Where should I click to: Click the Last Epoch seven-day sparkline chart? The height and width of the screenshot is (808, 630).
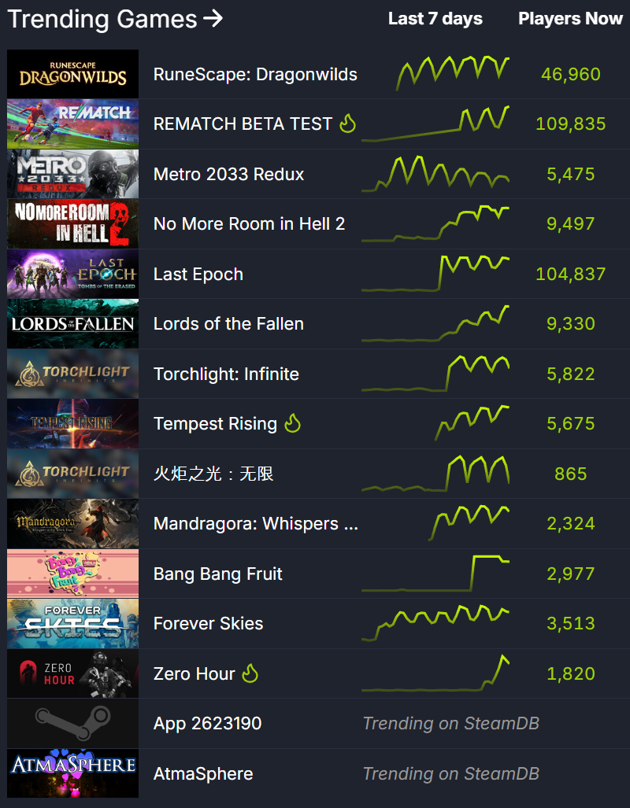[435, 273]
